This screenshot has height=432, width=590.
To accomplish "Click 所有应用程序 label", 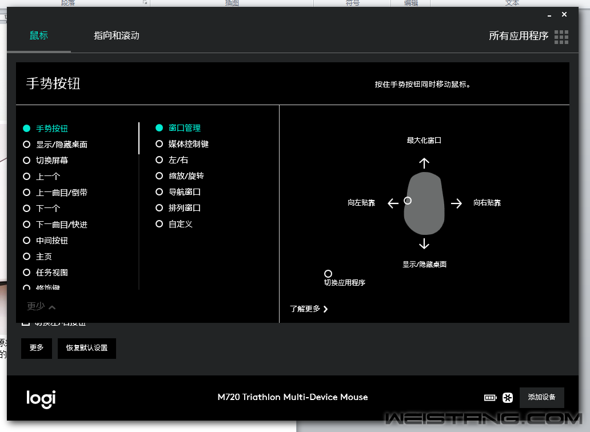I will (519, 36).
